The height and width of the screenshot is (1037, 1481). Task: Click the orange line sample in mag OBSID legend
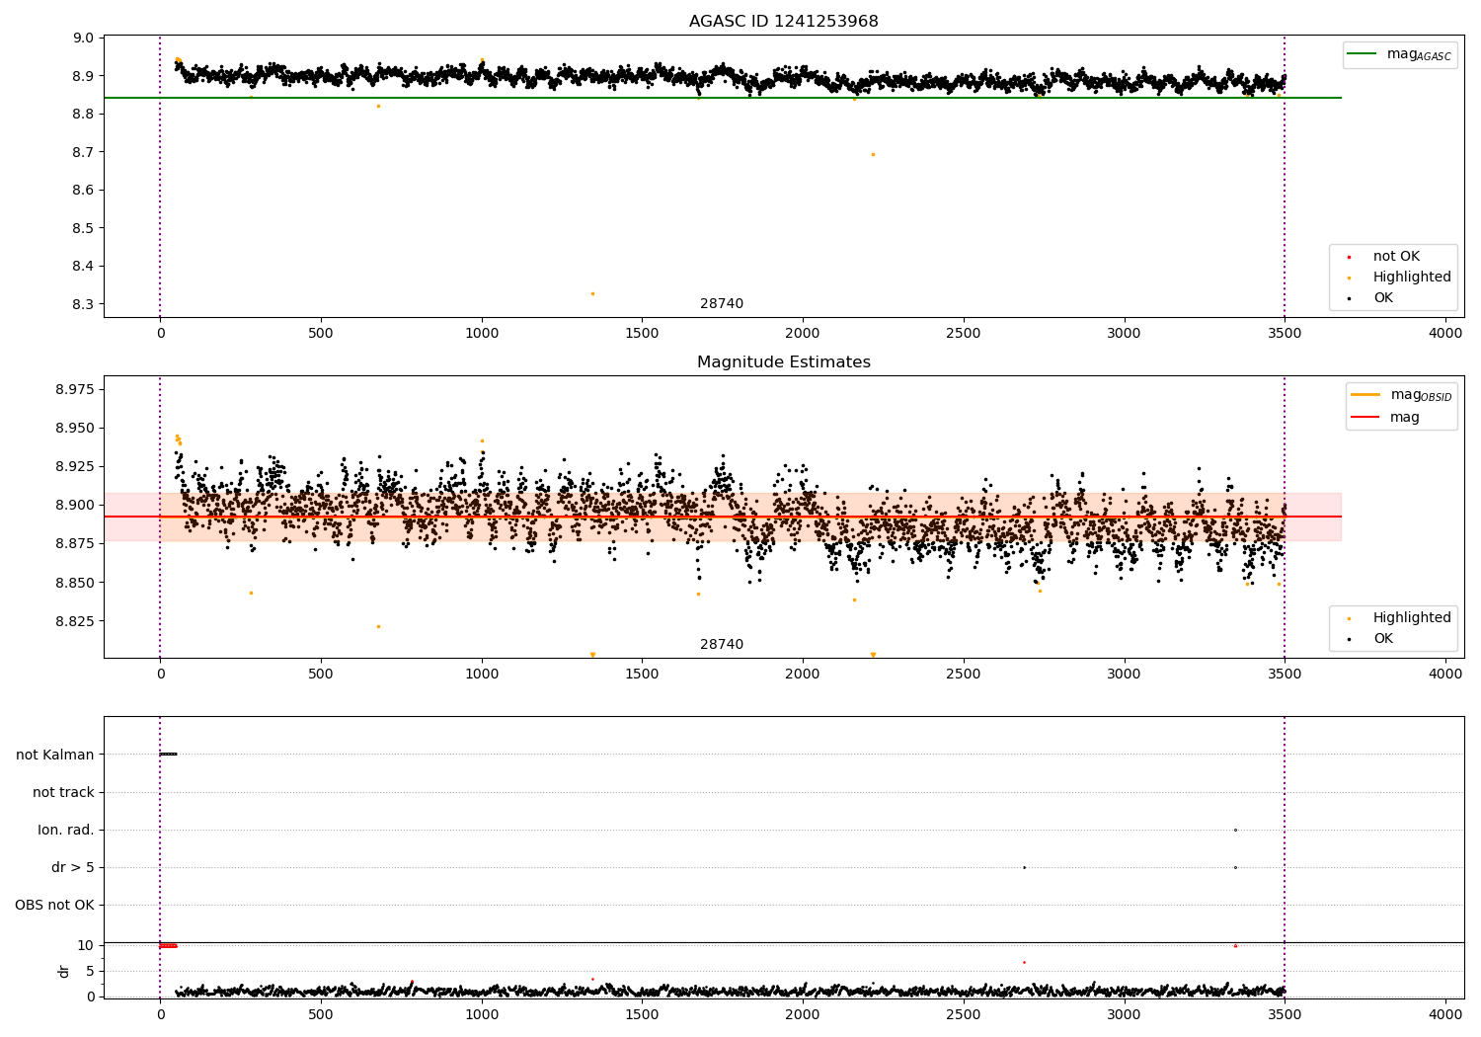tap(1365, 395)
